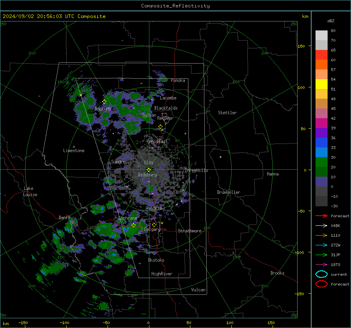351x328 pixels.
Task: Click the Brooks city label
Action: point(277,273)
